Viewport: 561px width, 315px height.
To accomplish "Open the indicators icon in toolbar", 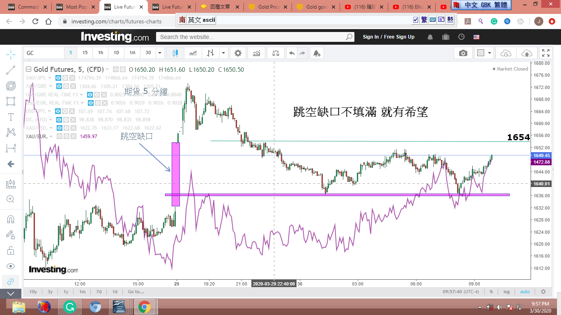I will pyautogui.click(x=256, y=53).
